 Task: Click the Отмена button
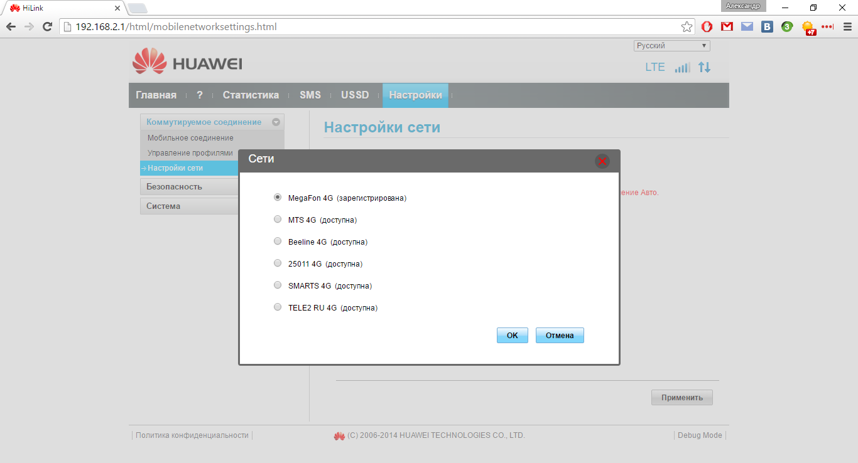pos(559,336)
